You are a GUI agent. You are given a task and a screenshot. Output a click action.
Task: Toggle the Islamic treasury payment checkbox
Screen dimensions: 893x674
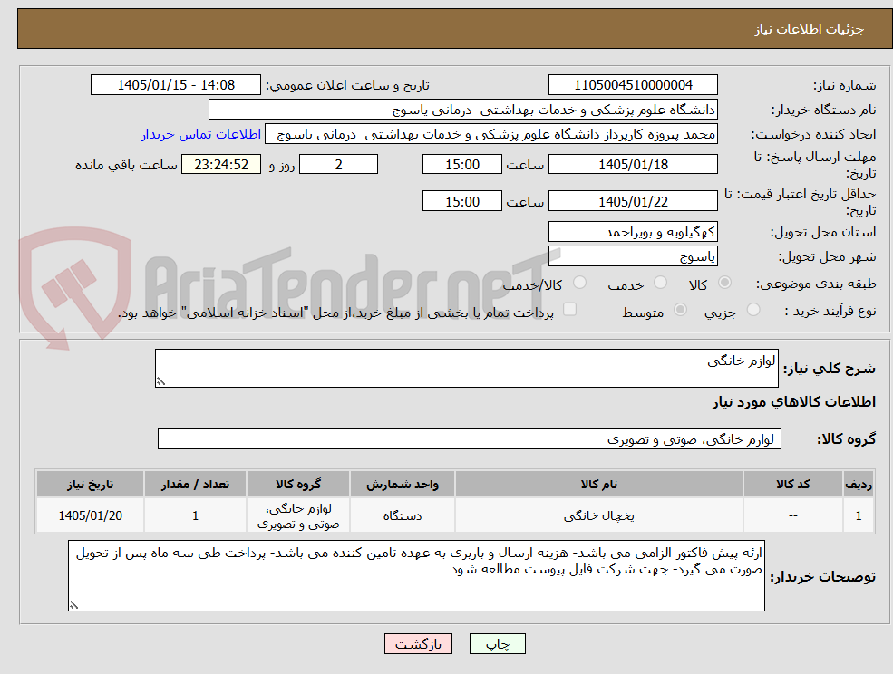(x=569, y=309)
